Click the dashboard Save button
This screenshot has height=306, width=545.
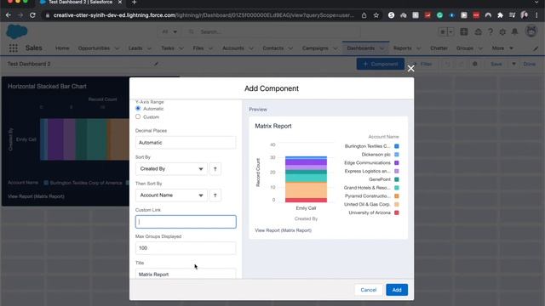[496, 65]
